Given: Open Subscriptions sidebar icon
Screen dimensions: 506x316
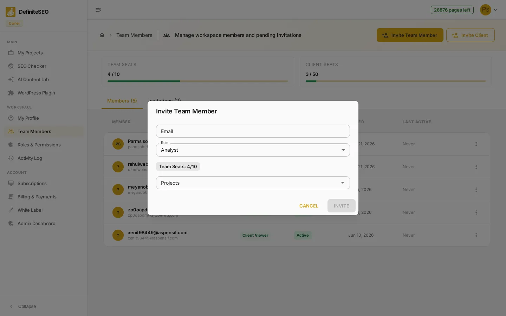Looking at the screenshot, I should coord(11,183).
